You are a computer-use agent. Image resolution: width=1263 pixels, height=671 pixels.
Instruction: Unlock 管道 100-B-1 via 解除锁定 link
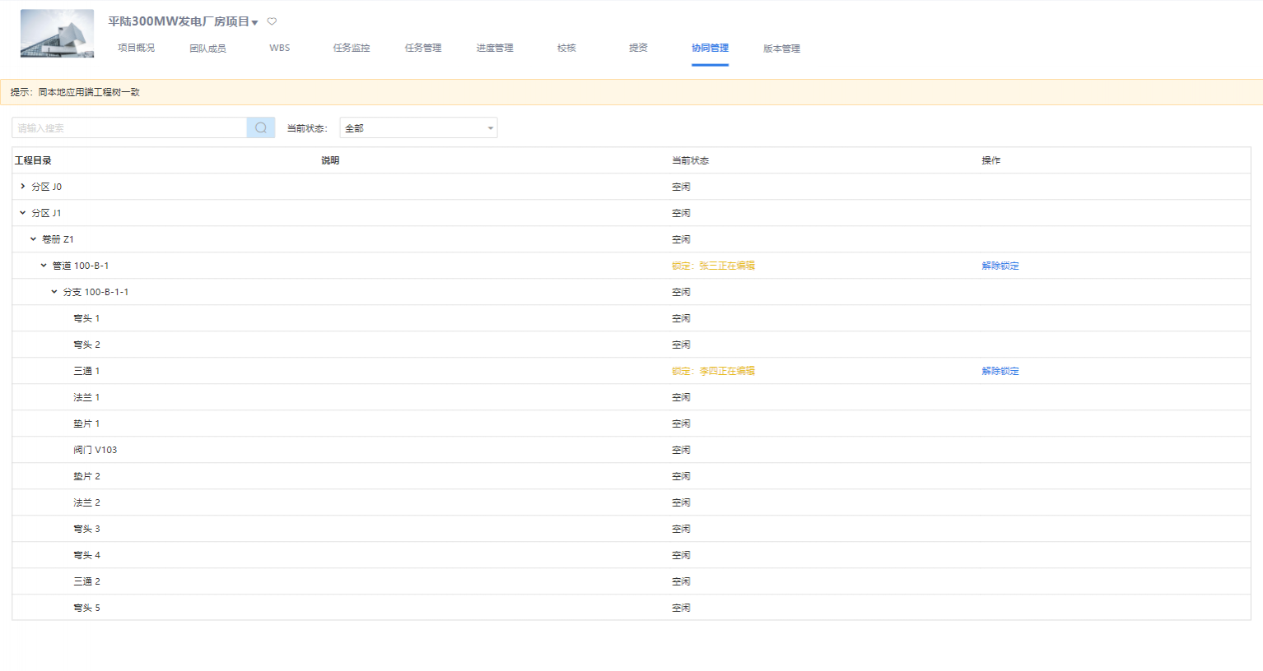click(x=1000, y=266)
